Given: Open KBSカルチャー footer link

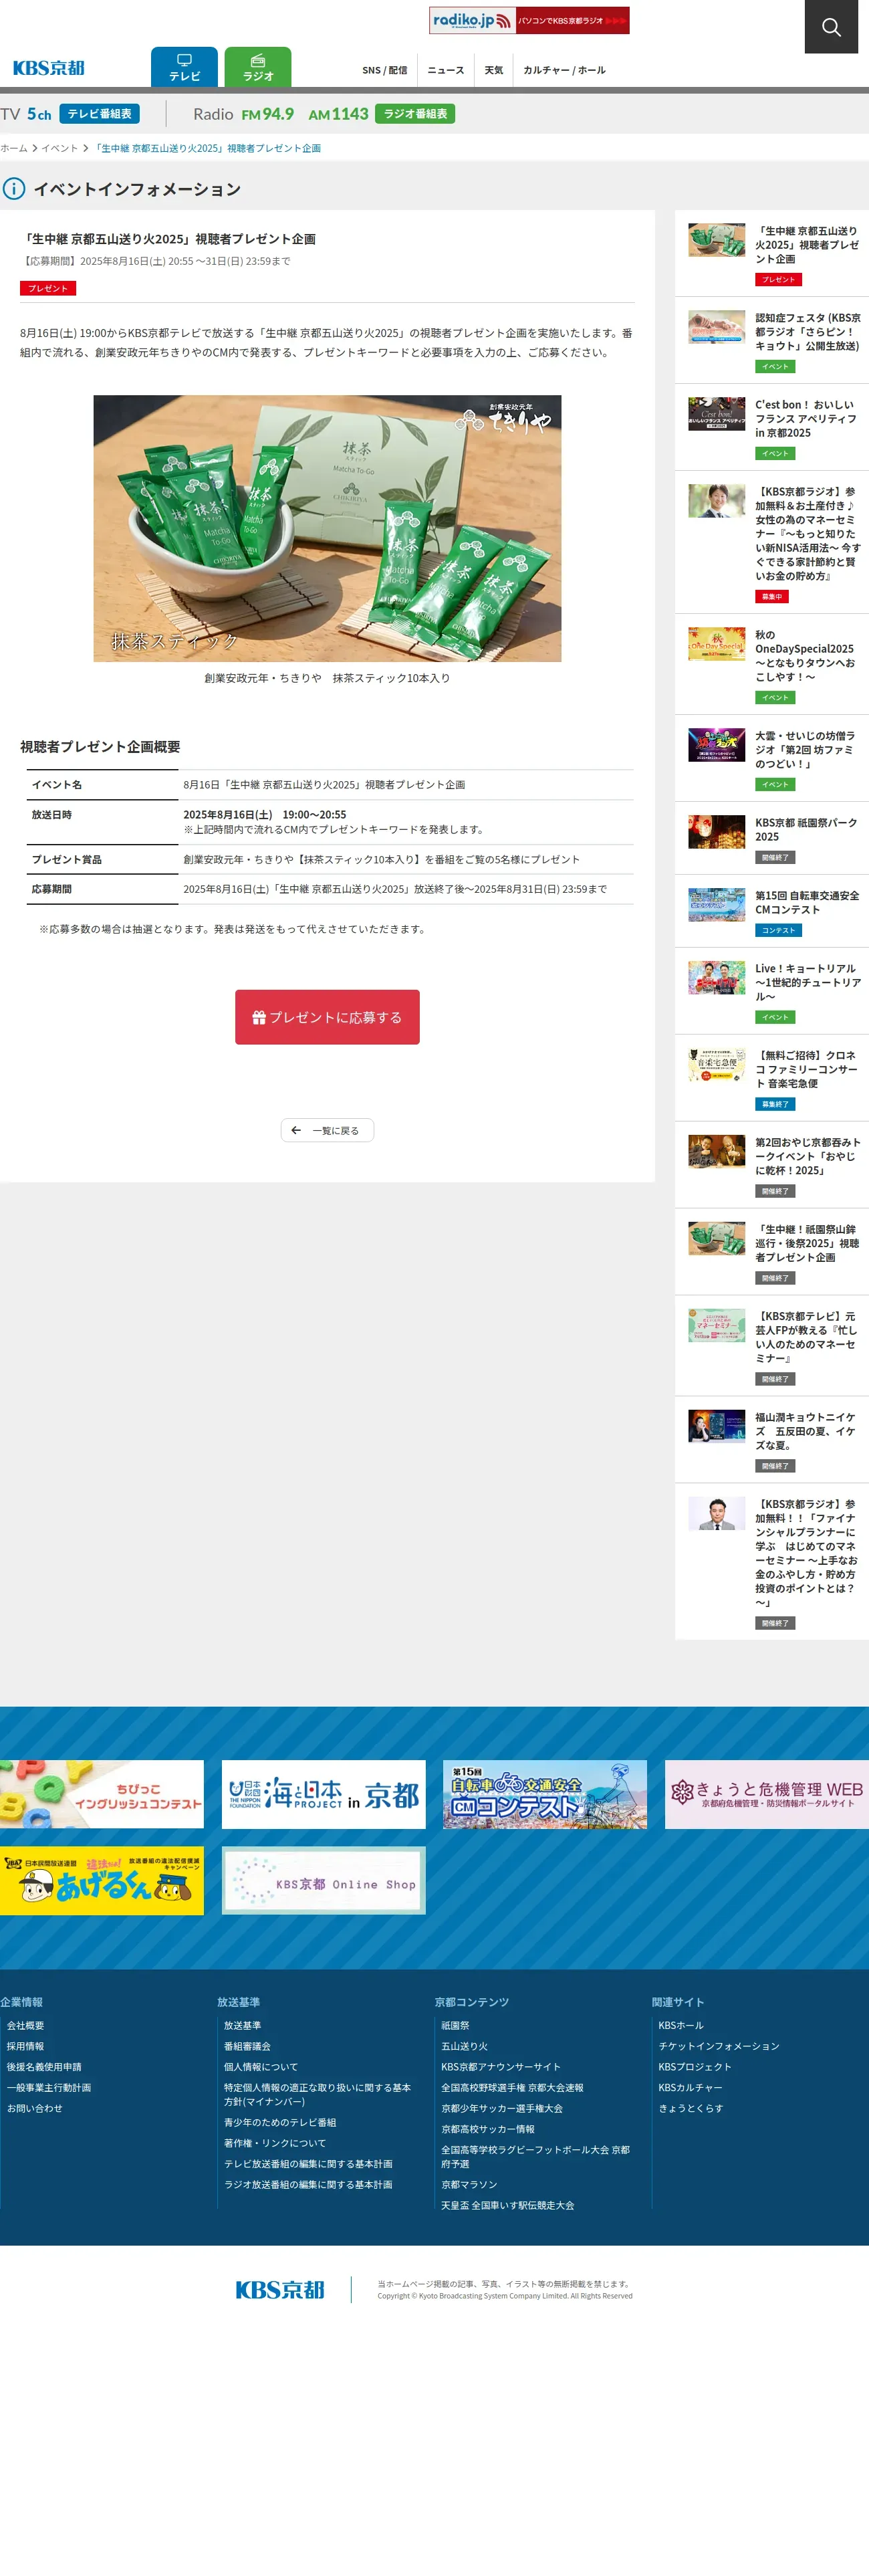Looking at the screenshot, I should pyautogui.click(x=690, y=2087).
